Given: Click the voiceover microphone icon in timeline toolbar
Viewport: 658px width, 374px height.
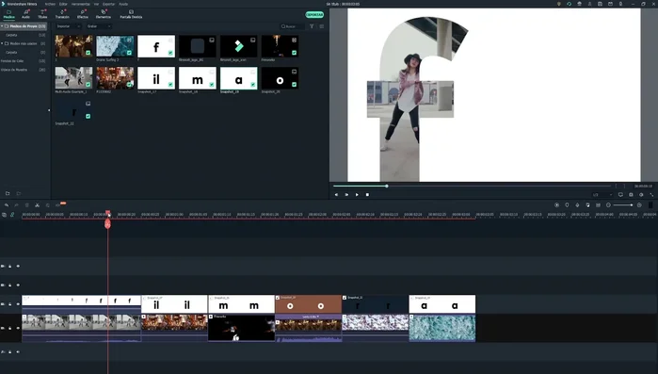Looking at the screenshot, I should click(x=577, y=204).
